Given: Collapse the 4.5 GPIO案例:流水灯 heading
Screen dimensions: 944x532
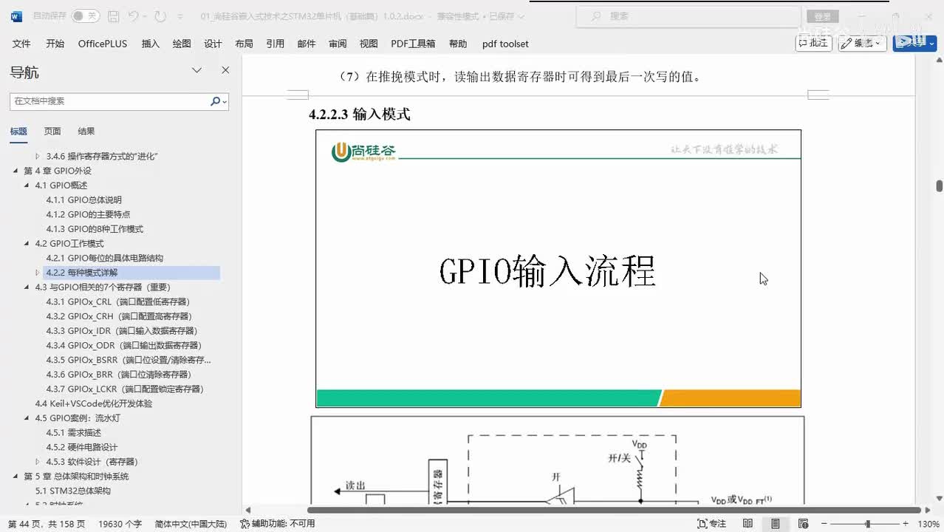Looking at the screenshot, I should (27, 418).
